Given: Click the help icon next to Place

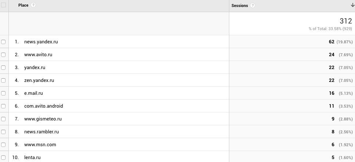Looking at the screenshot, I should [x=33, y=6].
